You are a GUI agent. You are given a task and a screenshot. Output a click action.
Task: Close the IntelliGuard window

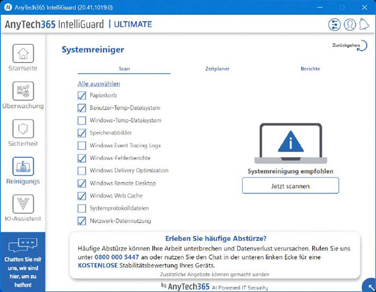(x=365, y=7)
